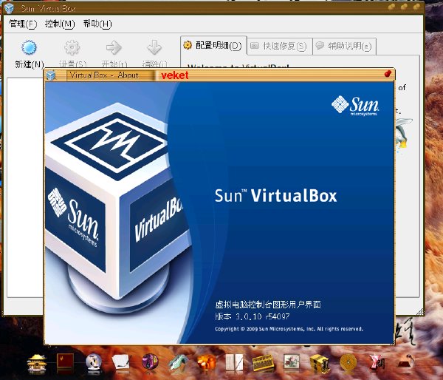Image resolution: width=443 pixels, height=380 pixels.
Task: Click the New (新建) VM starburst icon
Action: (29, 47)
